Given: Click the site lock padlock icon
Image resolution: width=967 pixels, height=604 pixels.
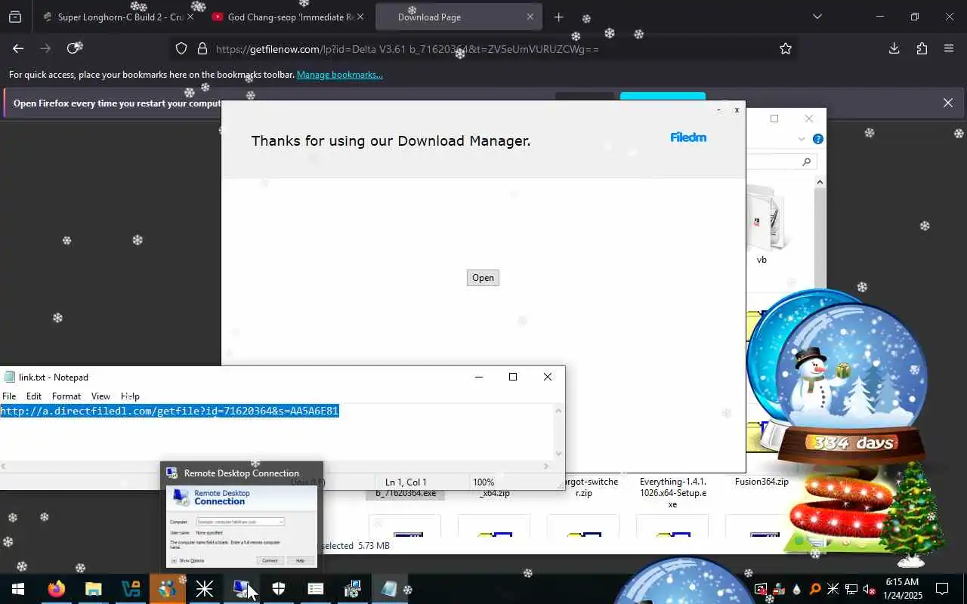Looking at the screenshot, I should coord(202,49).
